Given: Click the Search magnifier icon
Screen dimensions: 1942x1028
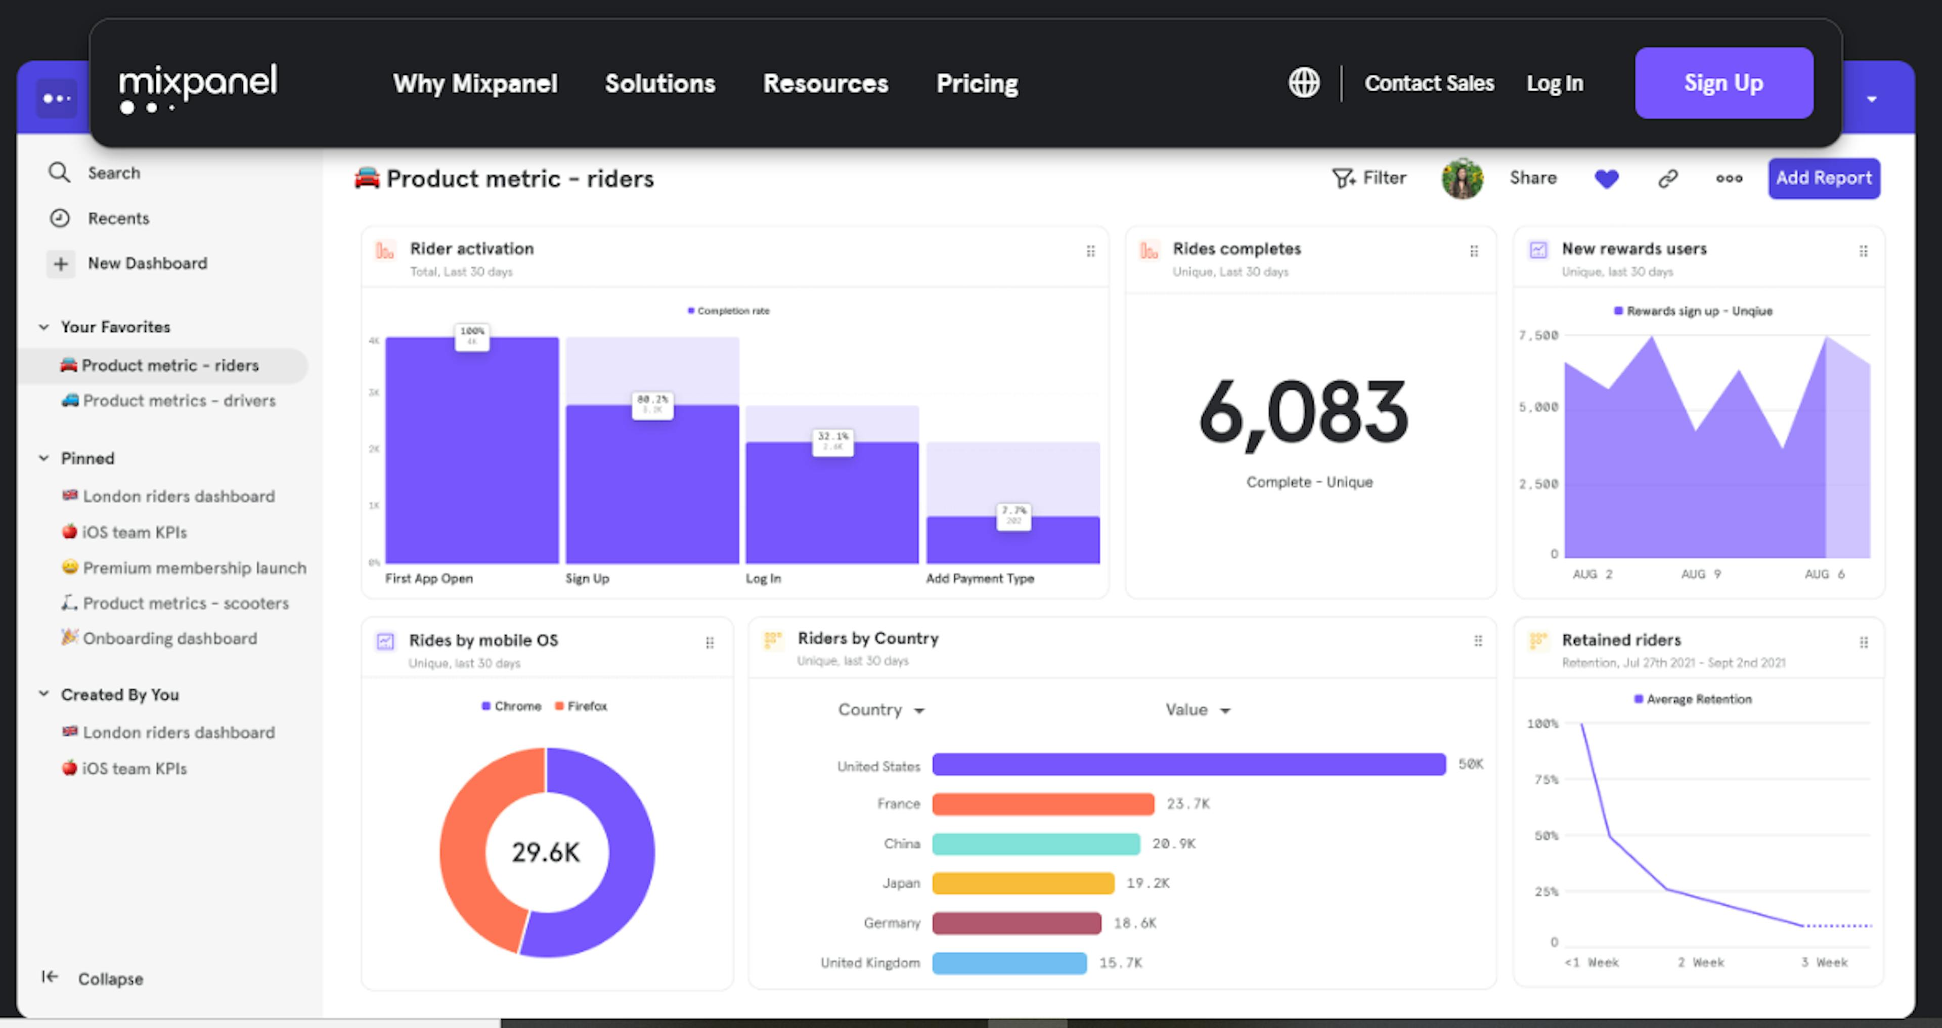Looking at the screenshot, I should (x=59, y=173).
